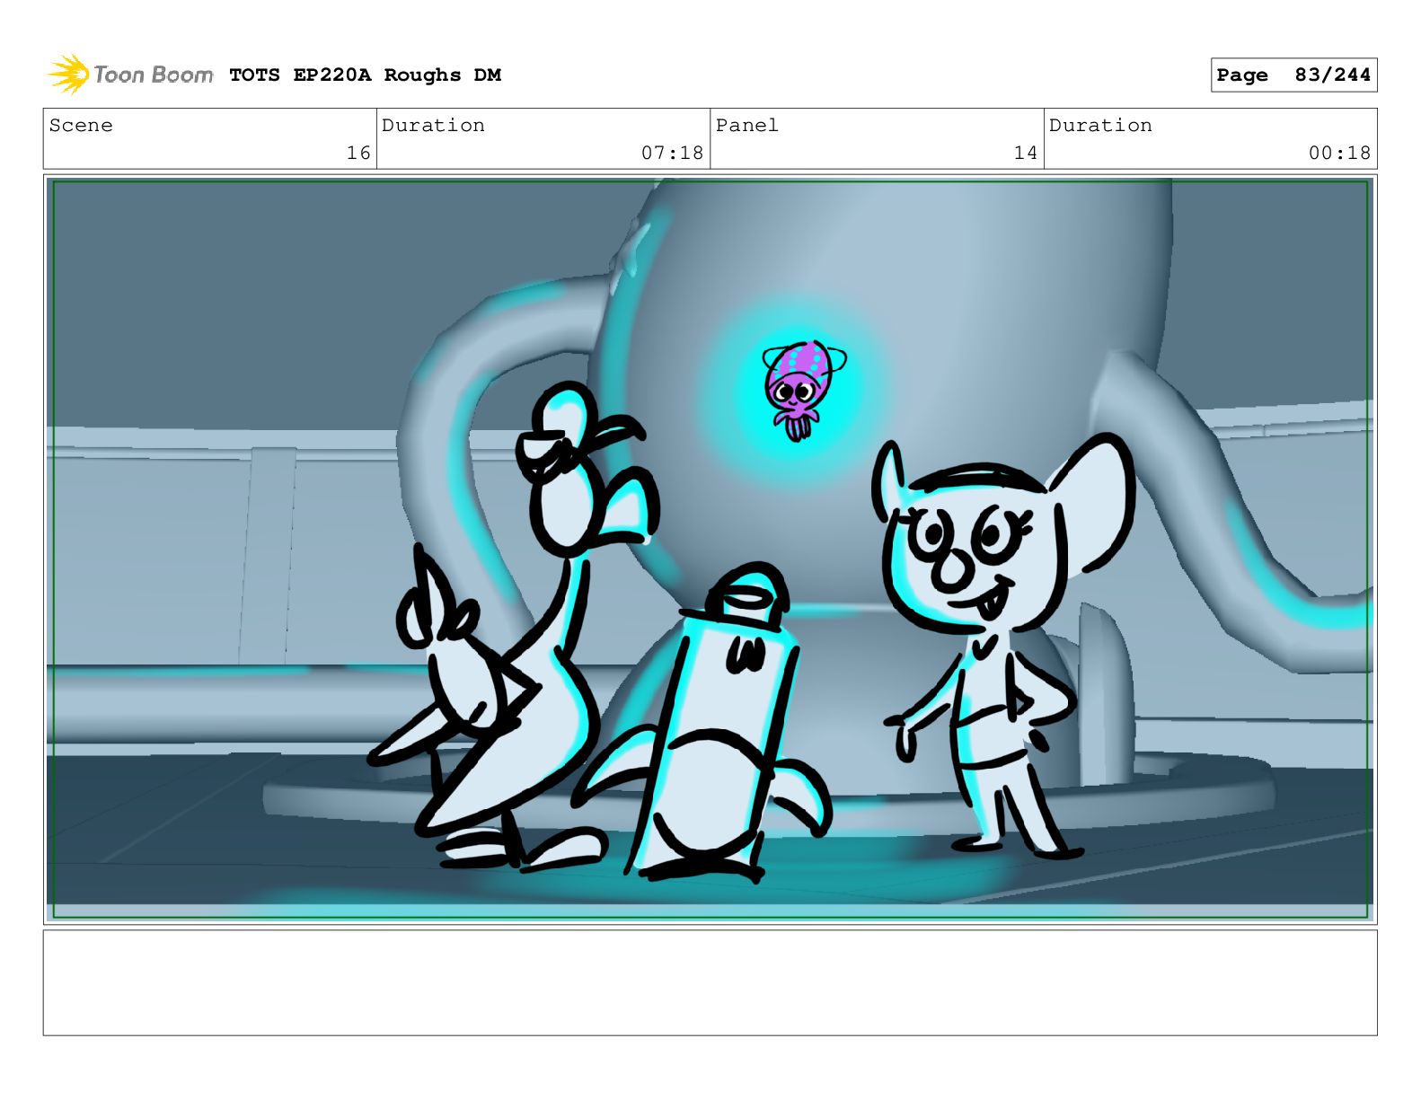Select the title text 'TOTS EP220A Roughs DM'
1421x1100 pixels.
click(365, 75)
